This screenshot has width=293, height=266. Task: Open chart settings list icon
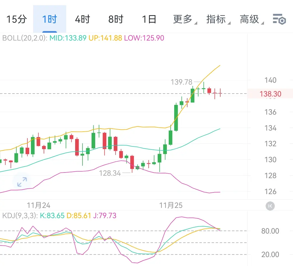tap(279, 19)
